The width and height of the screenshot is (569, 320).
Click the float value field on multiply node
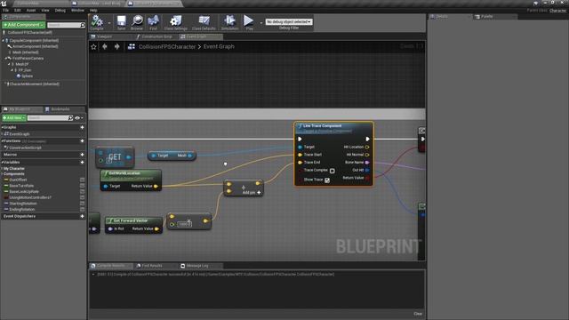[184, 225]
